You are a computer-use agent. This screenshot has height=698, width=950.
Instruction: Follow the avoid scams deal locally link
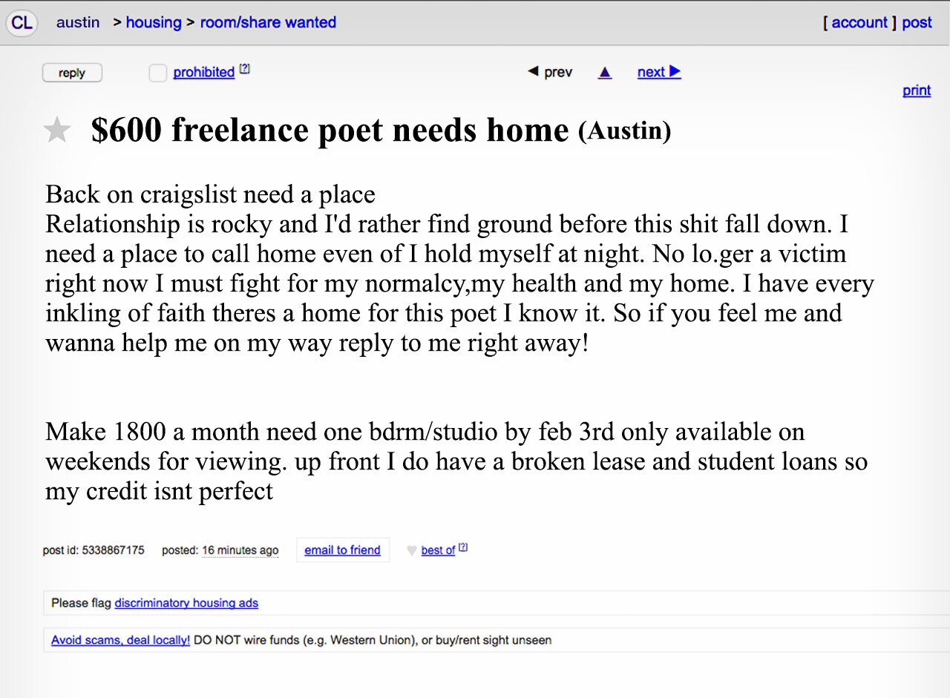[x=119, y=639]
